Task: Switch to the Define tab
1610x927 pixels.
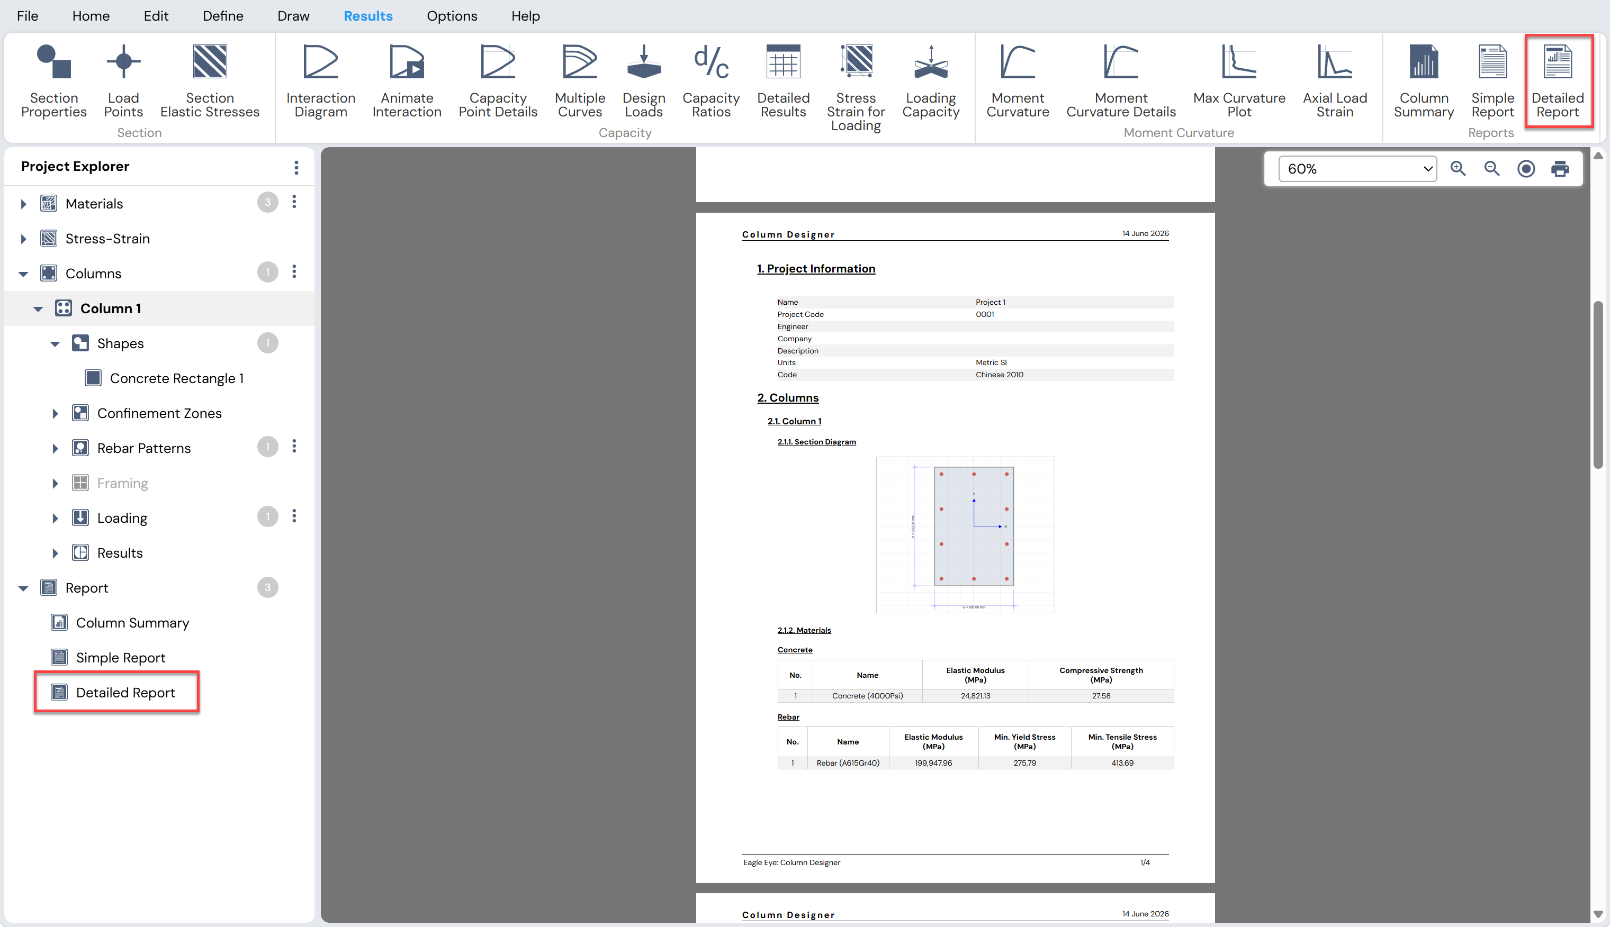Action: tap(223, 16)
